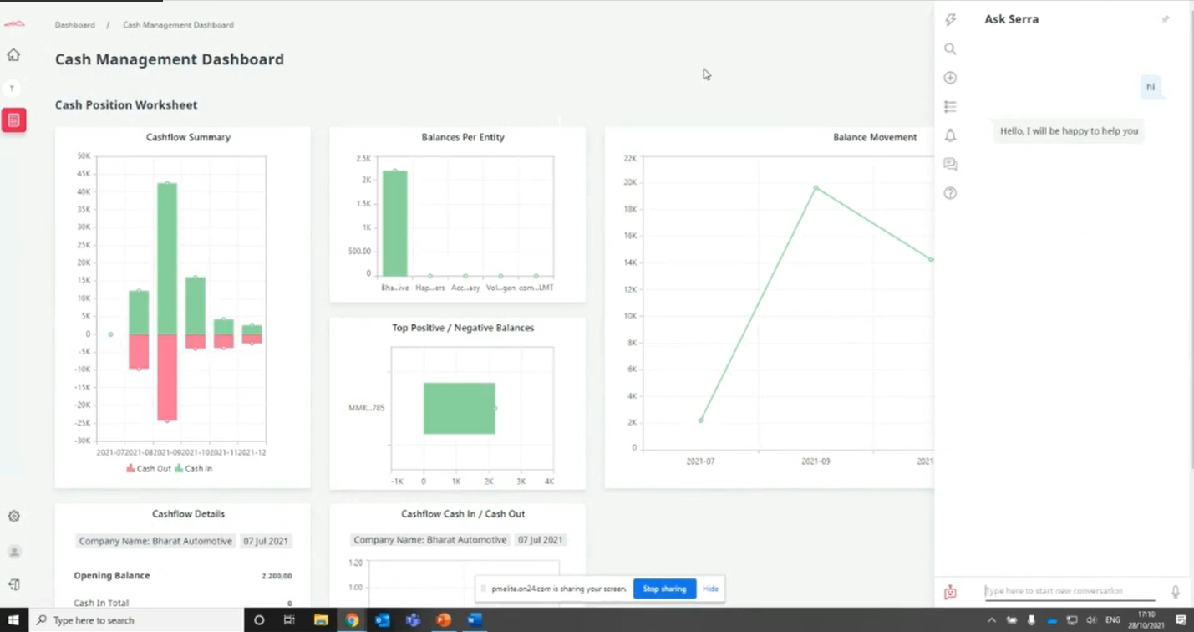
Task: Expand hidden icons in the system tray
Action: pyautogui.click(x=991, y=620)
